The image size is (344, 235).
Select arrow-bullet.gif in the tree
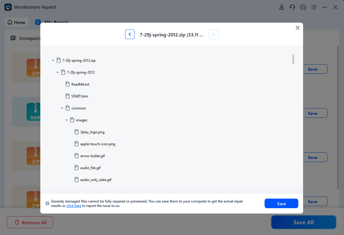click(x=93, y=156)
